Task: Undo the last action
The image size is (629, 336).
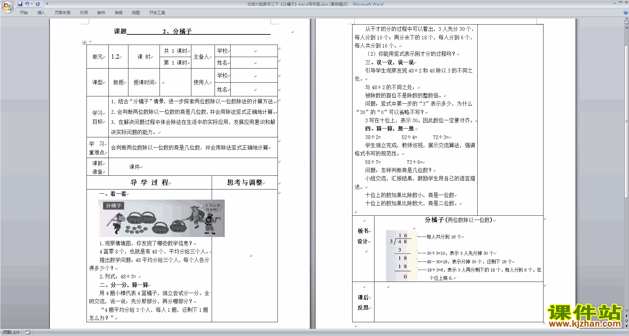Action: click(x=27, y=4)
